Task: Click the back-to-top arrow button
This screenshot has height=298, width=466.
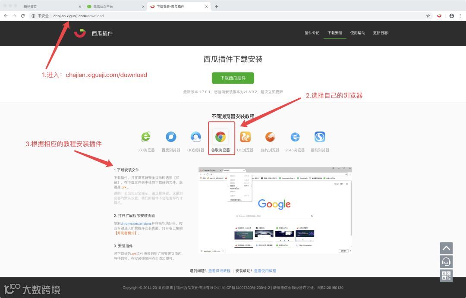Action: point(446,248)
